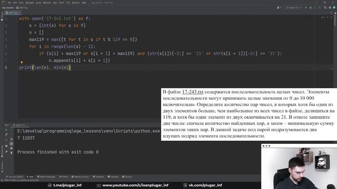This screenshot has height=189, width=337.
Task: Click Rerun icon in Run panel
Action: point(6,130)
